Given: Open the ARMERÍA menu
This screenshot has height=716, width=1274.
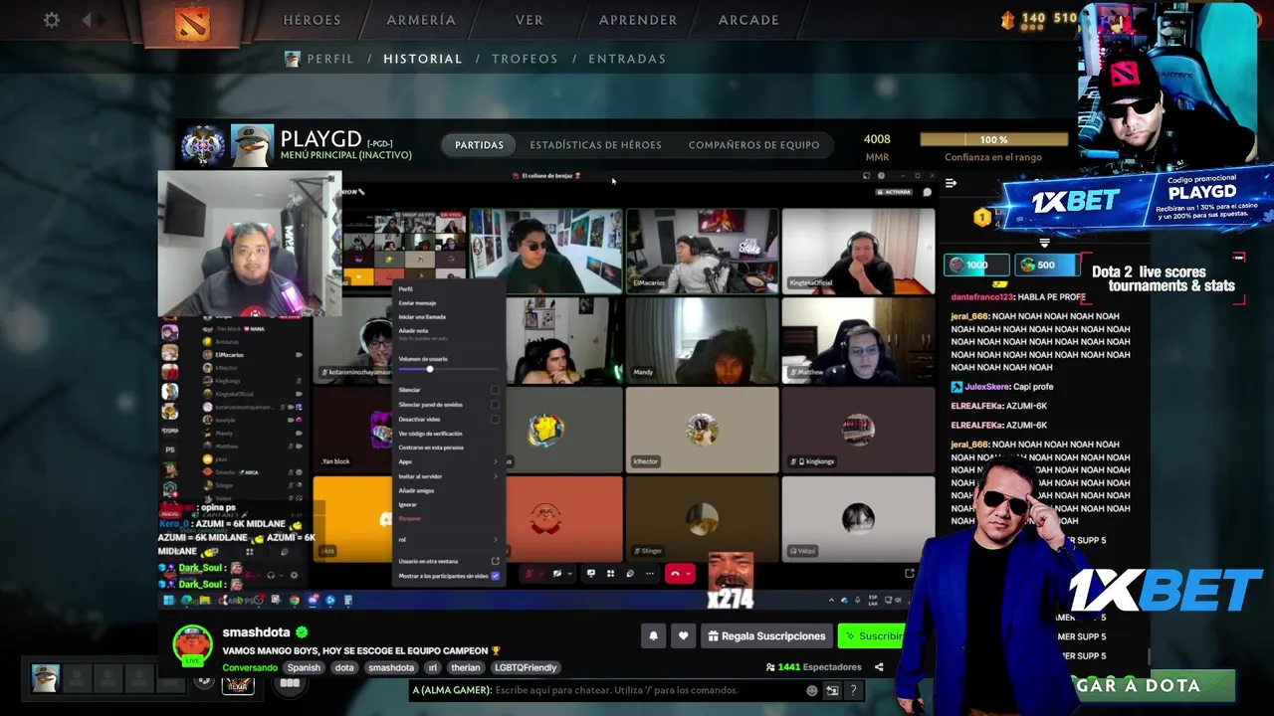Looking at the screenshot, I should pyautogui.click(x=421, y=20).
